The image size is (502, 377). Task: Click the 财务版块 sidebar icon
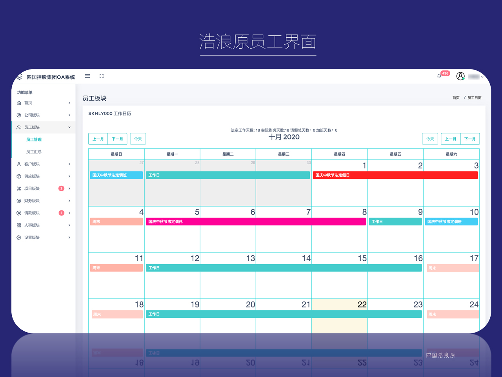[19, 201]
